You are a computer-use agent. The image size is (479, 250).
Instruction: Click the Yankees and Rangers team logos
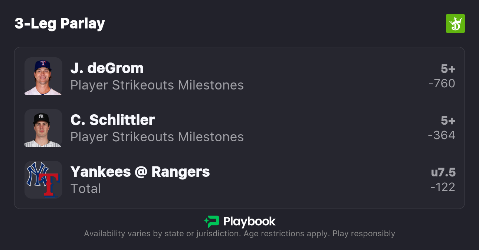(43, 180)
